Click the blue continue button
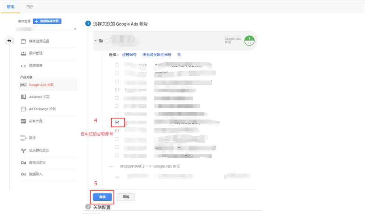The height and width of the screenshot is (214, 365). click(x=102, y=197)
